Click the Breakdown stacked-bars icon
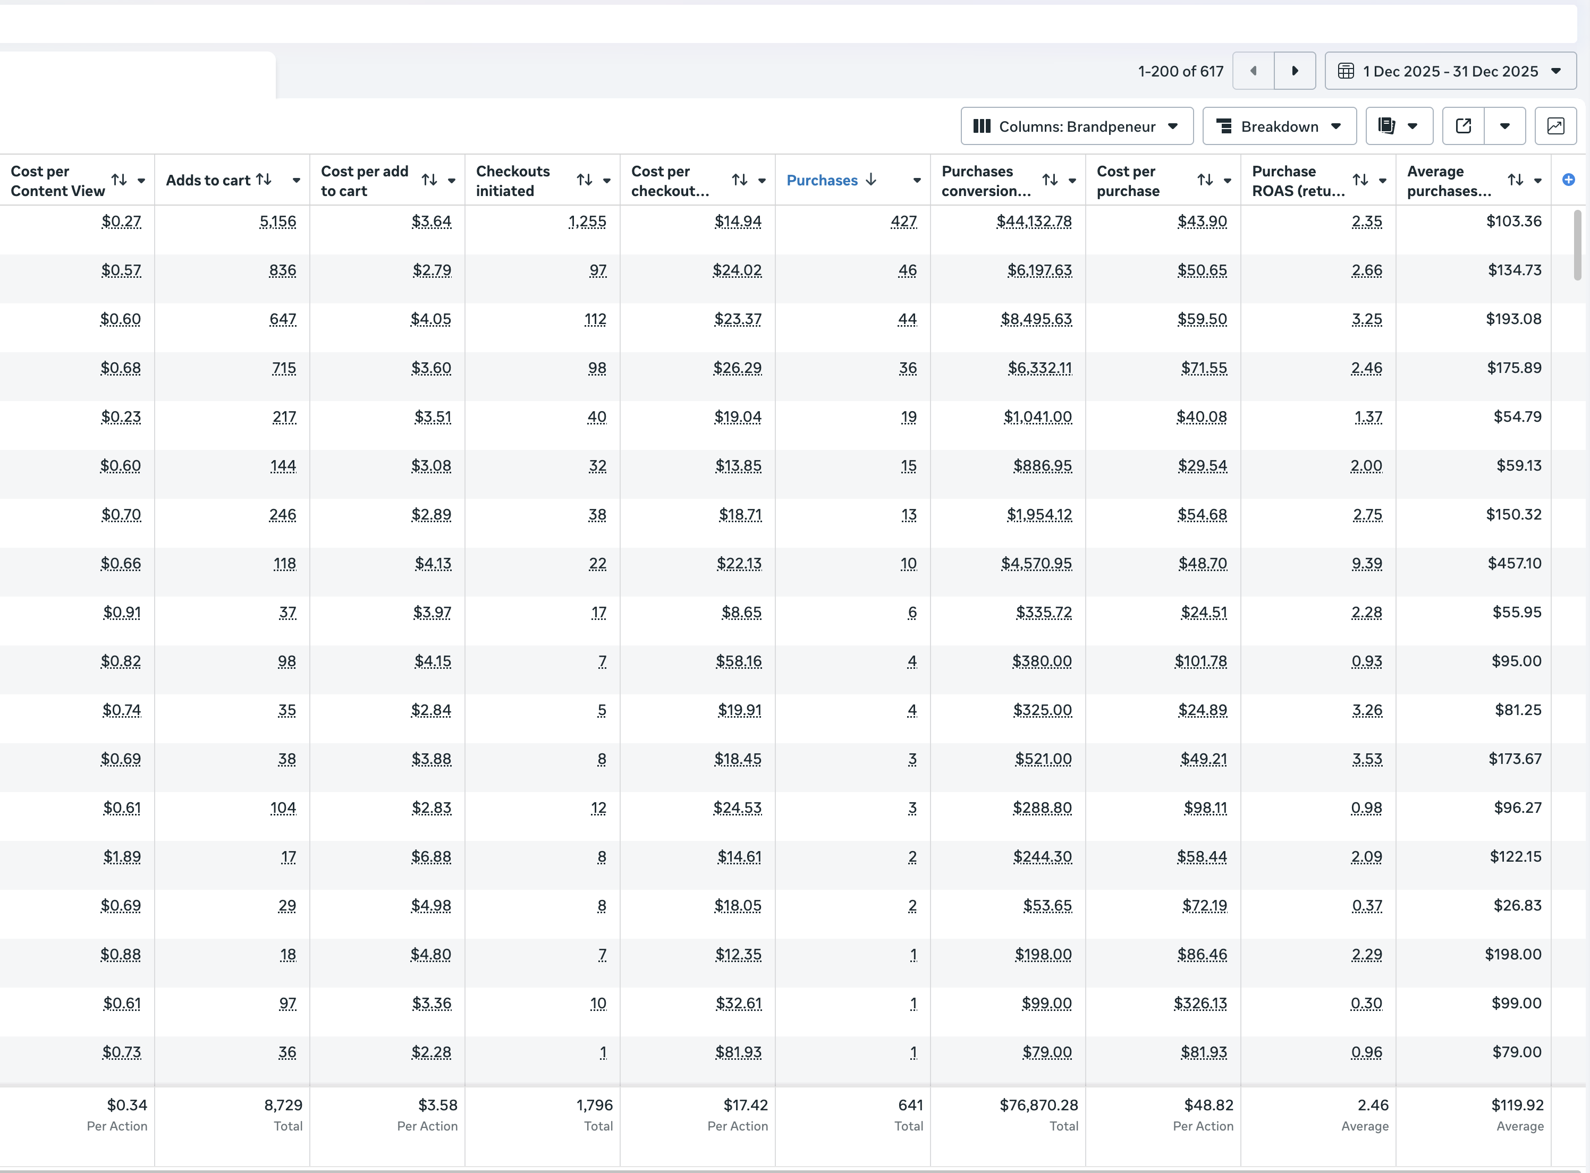This screenshot has height=1173, width=1590. pos(1225,126)
